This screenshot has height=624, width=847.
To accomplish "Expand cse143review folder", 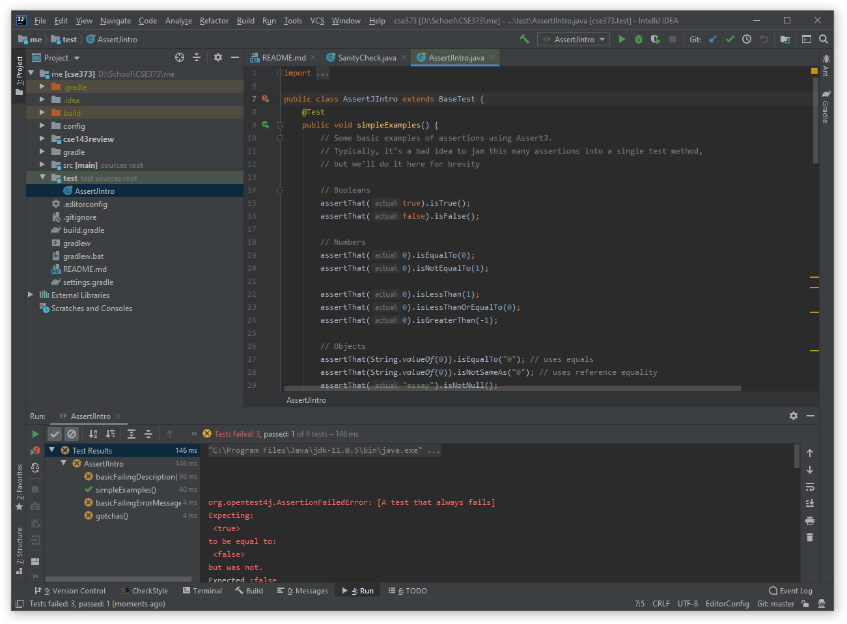I will pyautogui.click(x=42, y=139).
